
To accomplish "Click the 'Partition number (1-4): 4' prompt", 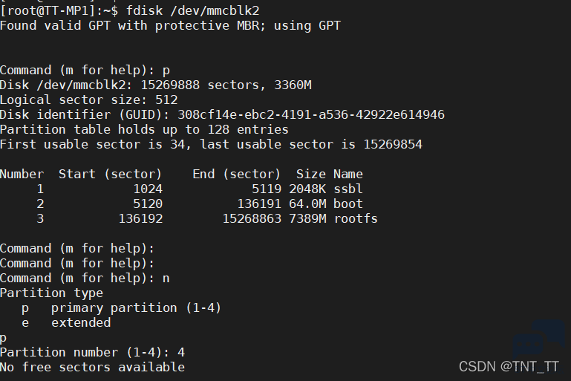I will pyautogui.click(x=93, y=353).
